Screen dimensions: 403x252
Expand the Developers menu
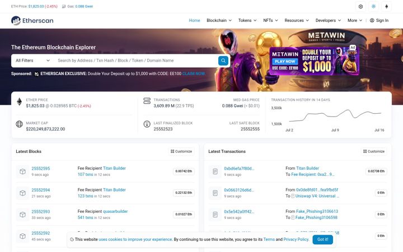click(x=328, y=20)
